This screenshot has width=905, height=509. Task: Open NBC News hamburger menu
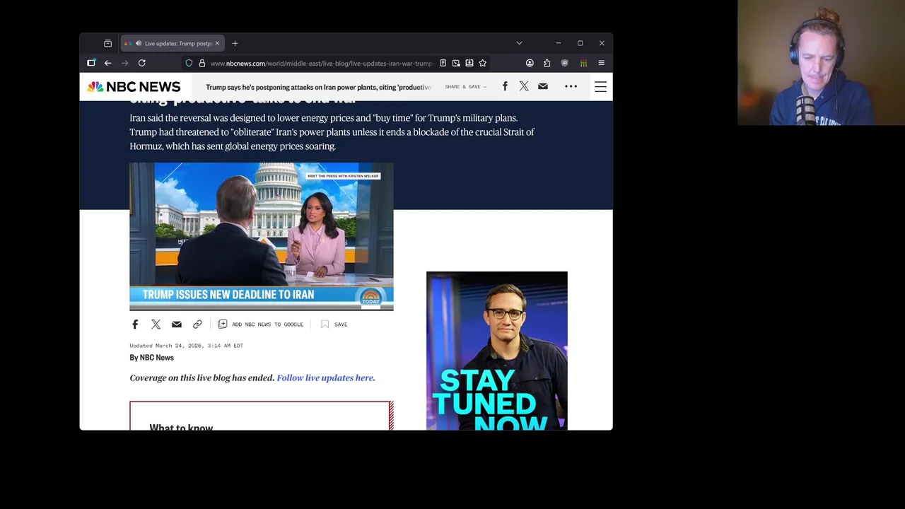600,87
